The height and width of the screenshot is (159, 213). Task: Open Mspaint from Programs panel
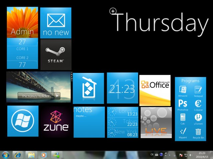pyautogui.click(x=183, y=133)
